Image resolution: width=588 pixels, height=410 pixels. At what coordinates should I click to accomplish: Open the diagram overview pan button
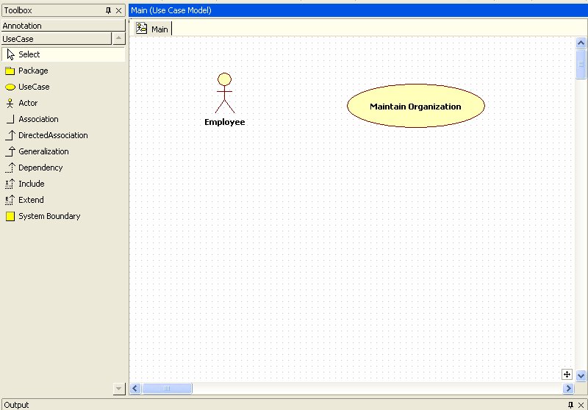(x=567, y=374)
